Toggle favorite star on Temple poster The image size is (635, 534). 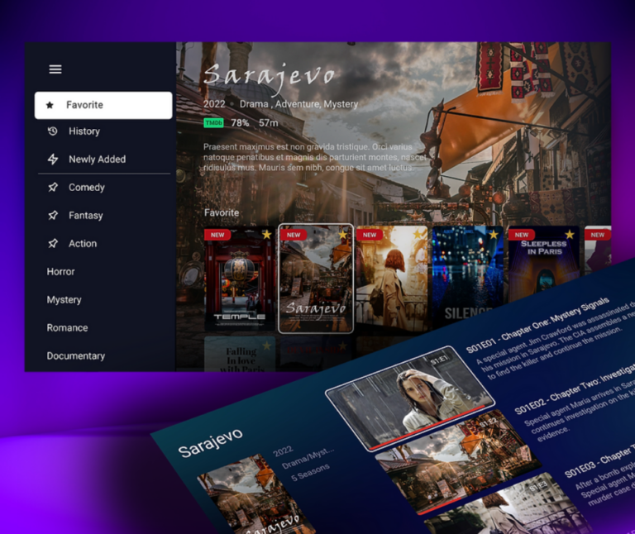[x=267, y=235]
